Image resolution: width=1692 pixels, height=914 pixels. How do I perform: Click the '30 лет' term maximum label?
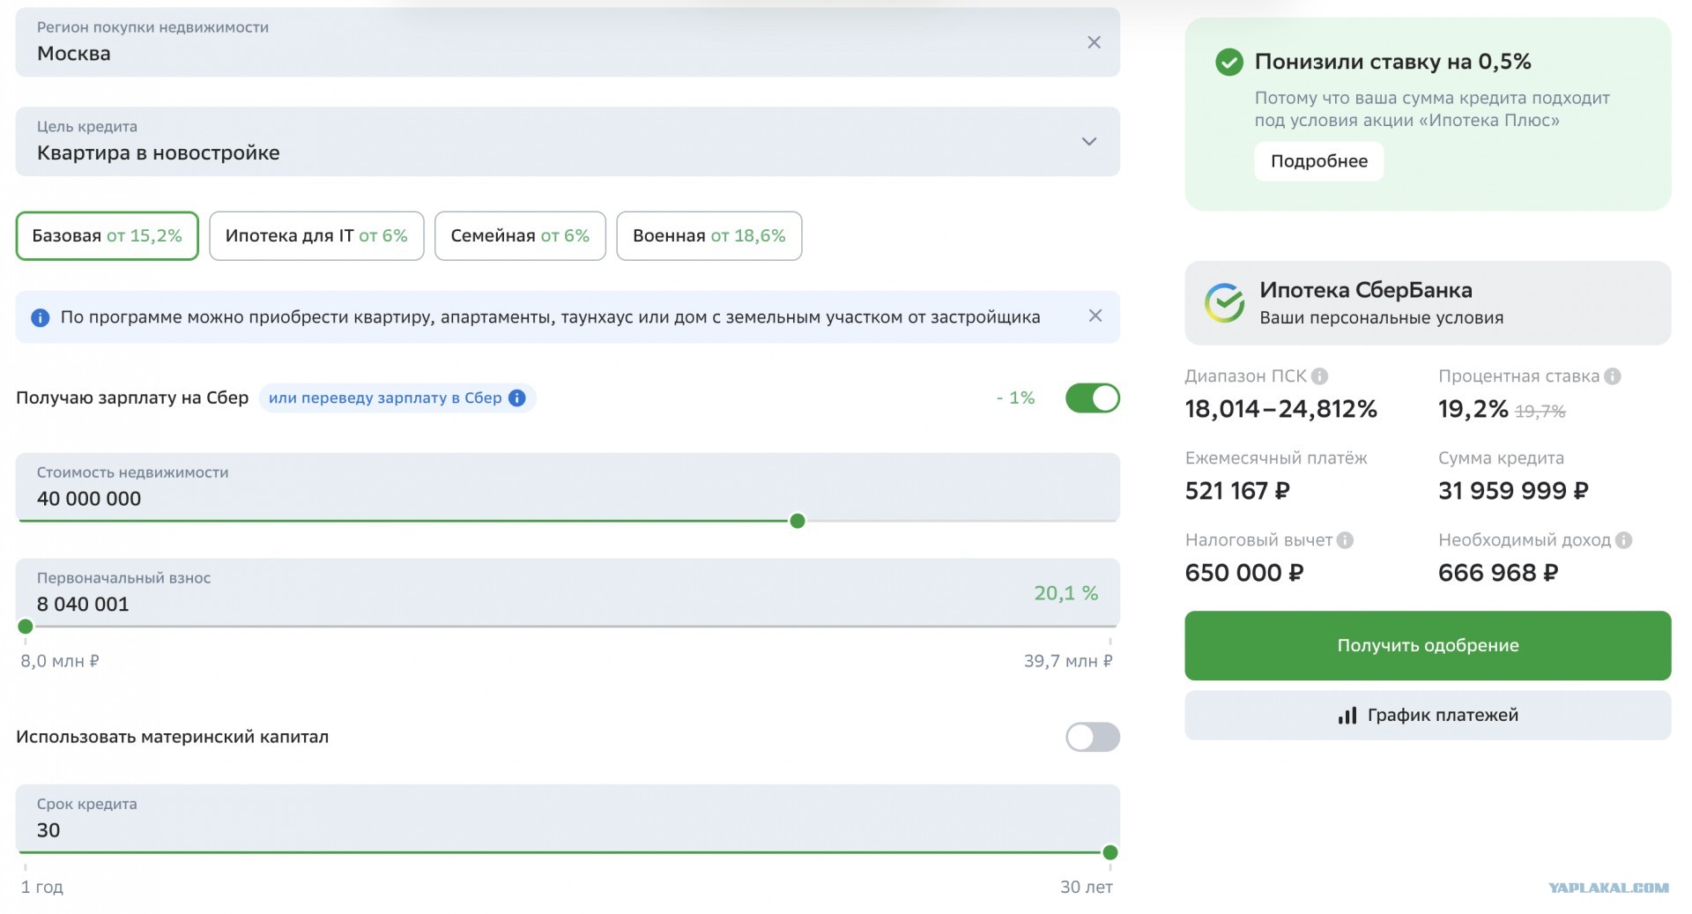click(1087, 888)
